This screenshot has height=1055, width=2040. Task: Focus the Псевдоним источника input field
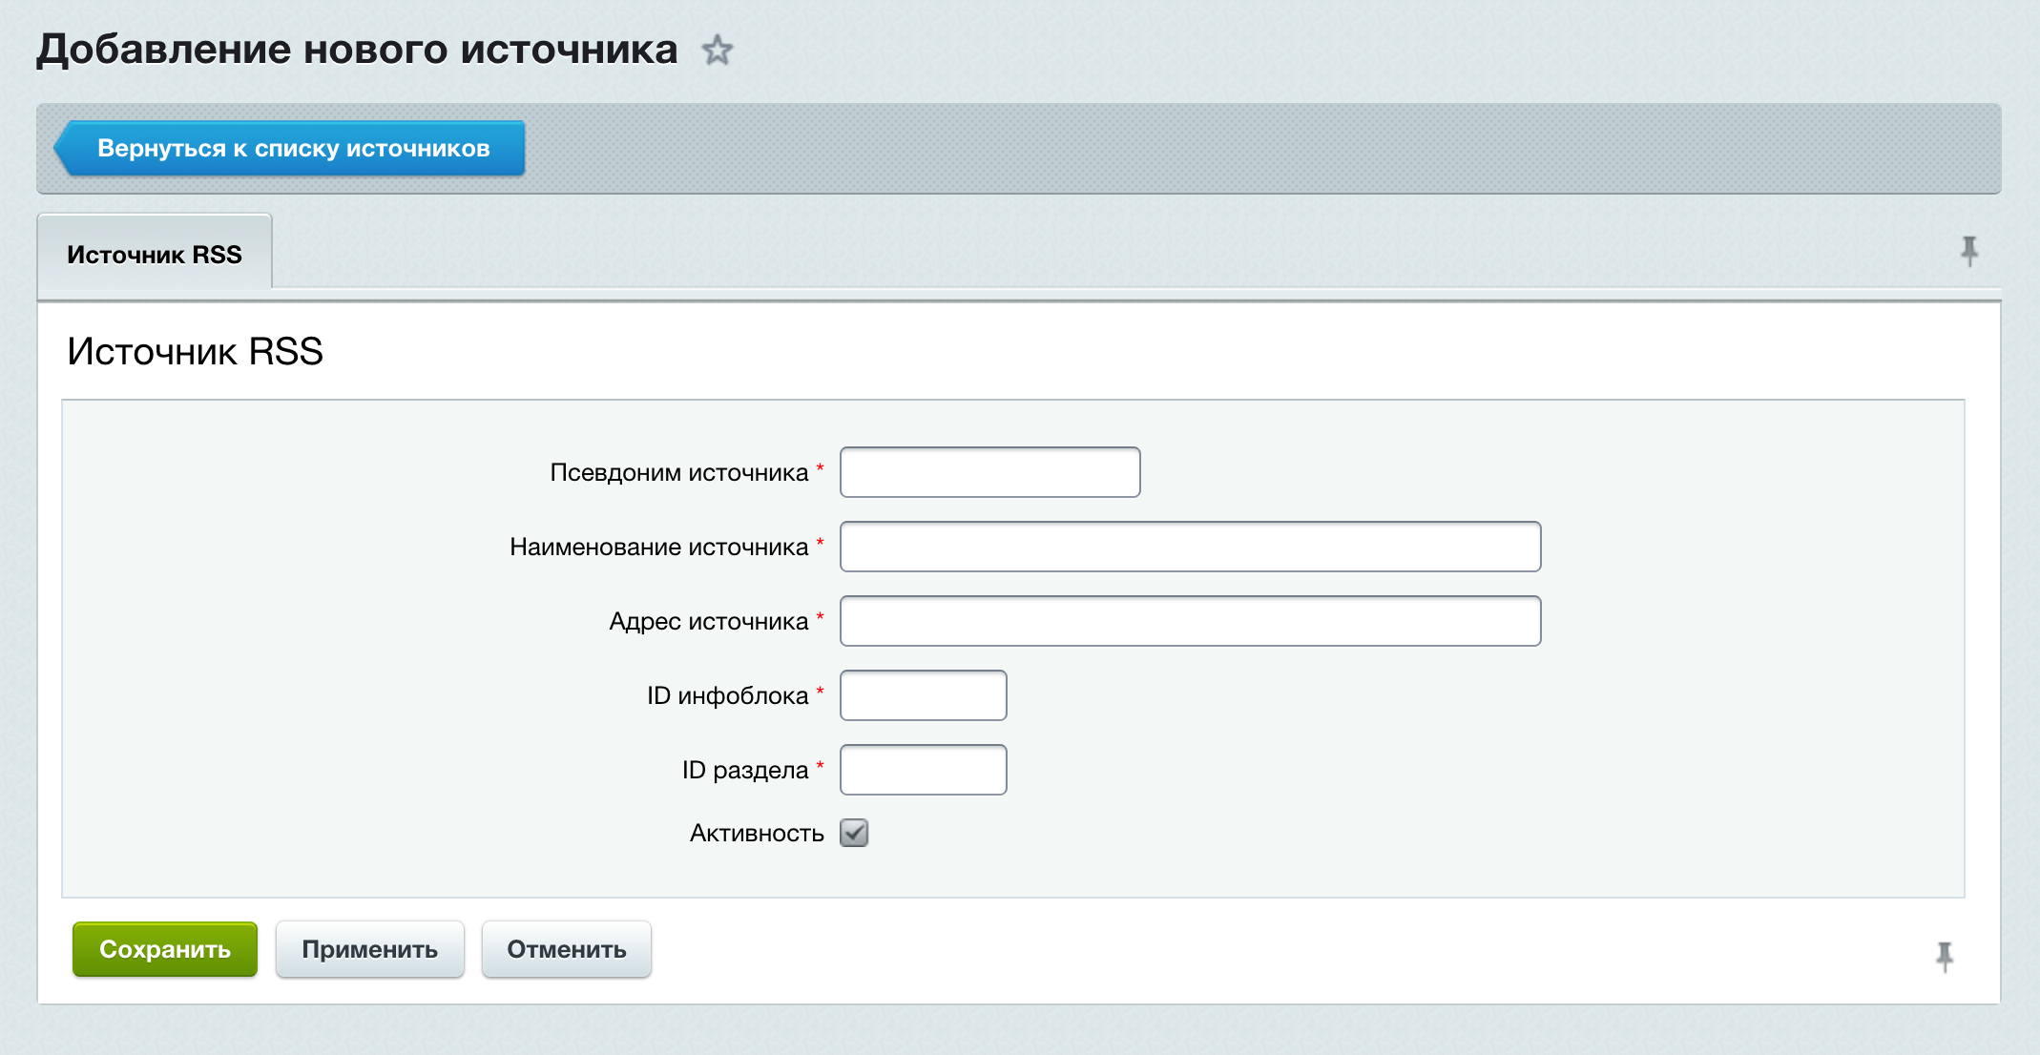pyautogui.click(x=989, y=472)
